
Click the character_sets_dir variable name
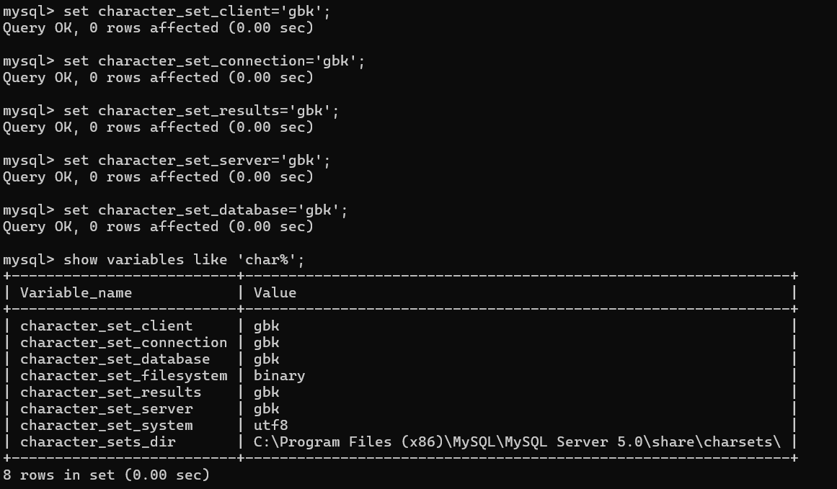[97, 442]
